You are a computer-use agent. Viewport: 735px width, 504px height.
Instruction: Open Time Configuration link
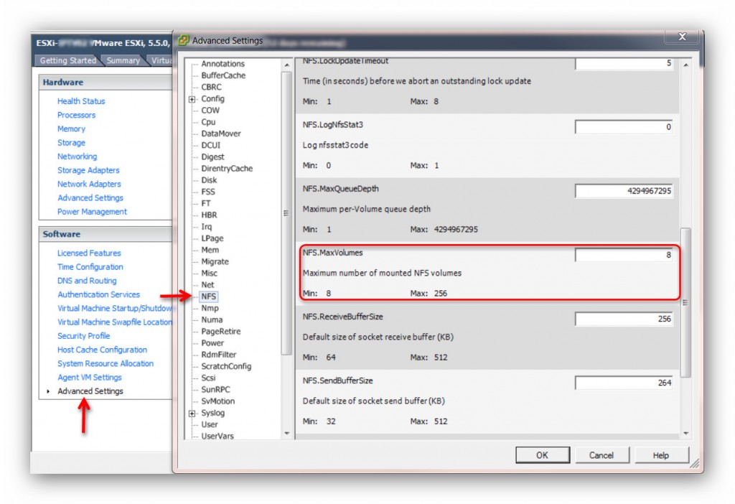tap(90, 267)
